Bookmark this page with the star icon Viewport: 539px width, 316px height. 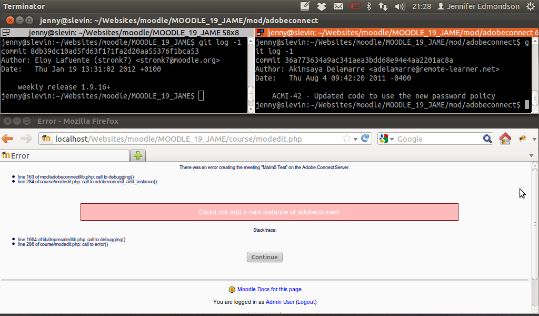[x=347, y=139]
